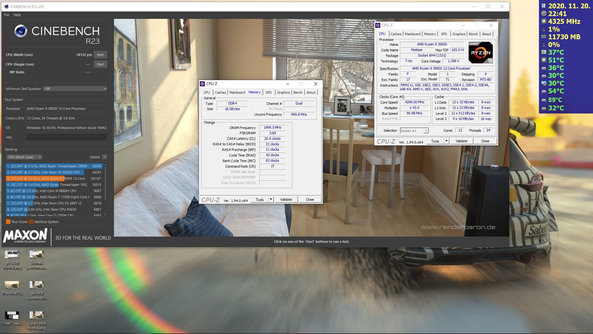Select 135467_tabl desktop file icon

pyautogui.click(x=12, y=318)
